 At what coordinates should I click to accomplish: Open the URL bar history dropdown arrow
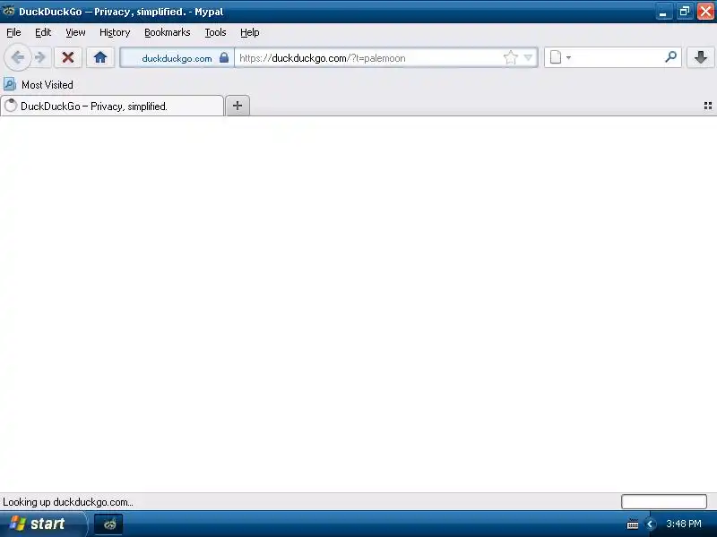click(x=528, y=57)
